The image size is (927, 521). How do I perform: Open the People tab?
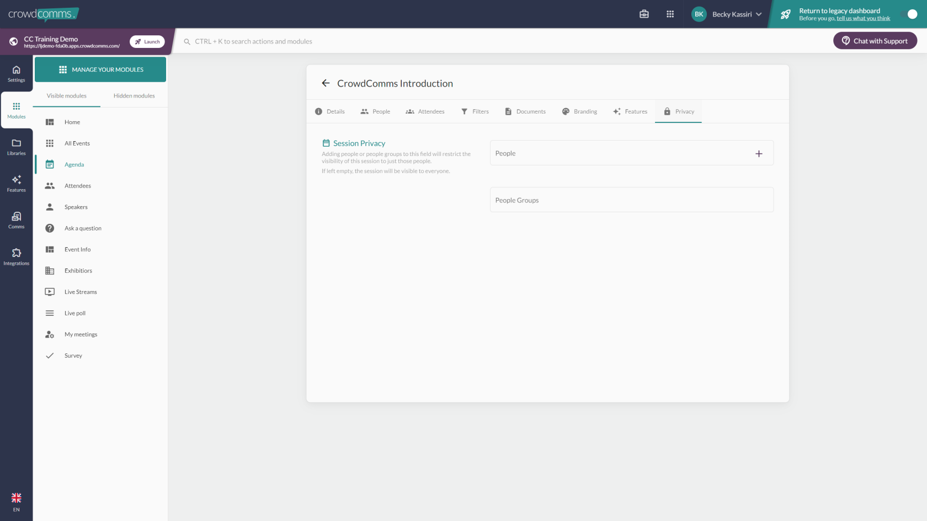tap(375, 111)
